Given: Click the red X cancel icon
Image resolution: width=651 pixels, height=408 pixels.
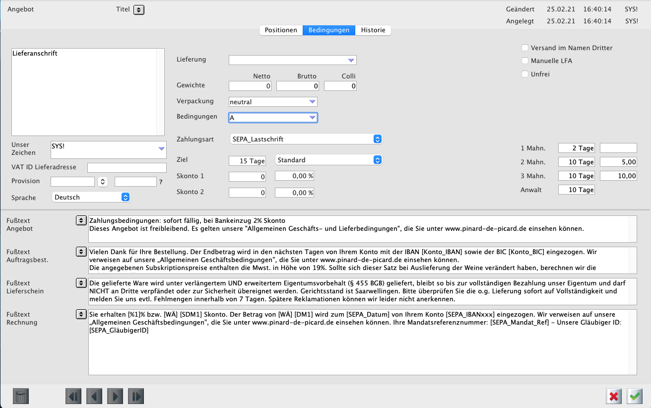Looking at the screenshot, I should coord(614,396).
